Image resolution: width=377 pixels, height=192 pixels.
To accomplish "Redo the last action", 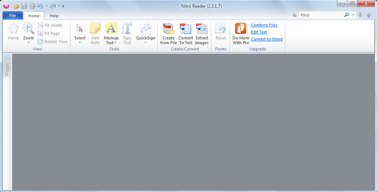I will [53, 6].
